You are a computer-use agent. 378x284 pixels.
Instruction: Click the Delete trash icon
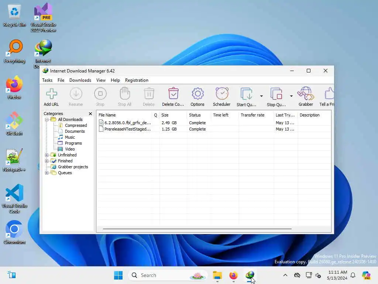[x=149, y=94]
